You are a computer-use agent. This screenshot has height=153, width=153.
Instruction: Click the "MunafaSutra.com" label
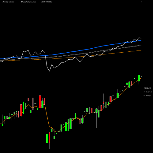[x=28, y=2]
